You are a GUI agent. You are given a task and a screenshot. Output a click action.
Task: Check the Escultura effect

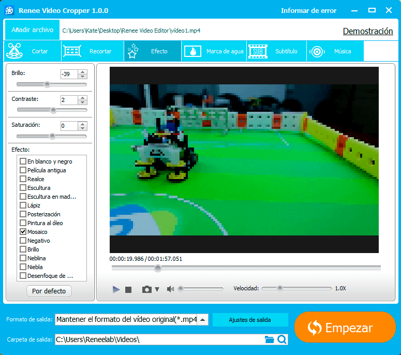click(x=23, y=188)
